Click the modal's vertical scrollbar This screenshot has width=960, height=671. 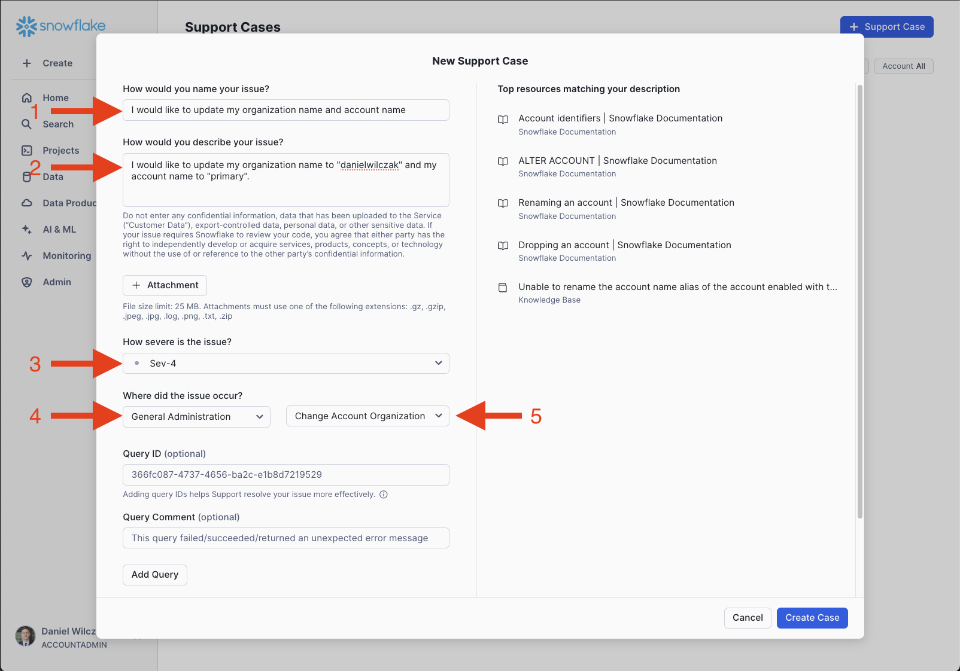coord(860,299)
